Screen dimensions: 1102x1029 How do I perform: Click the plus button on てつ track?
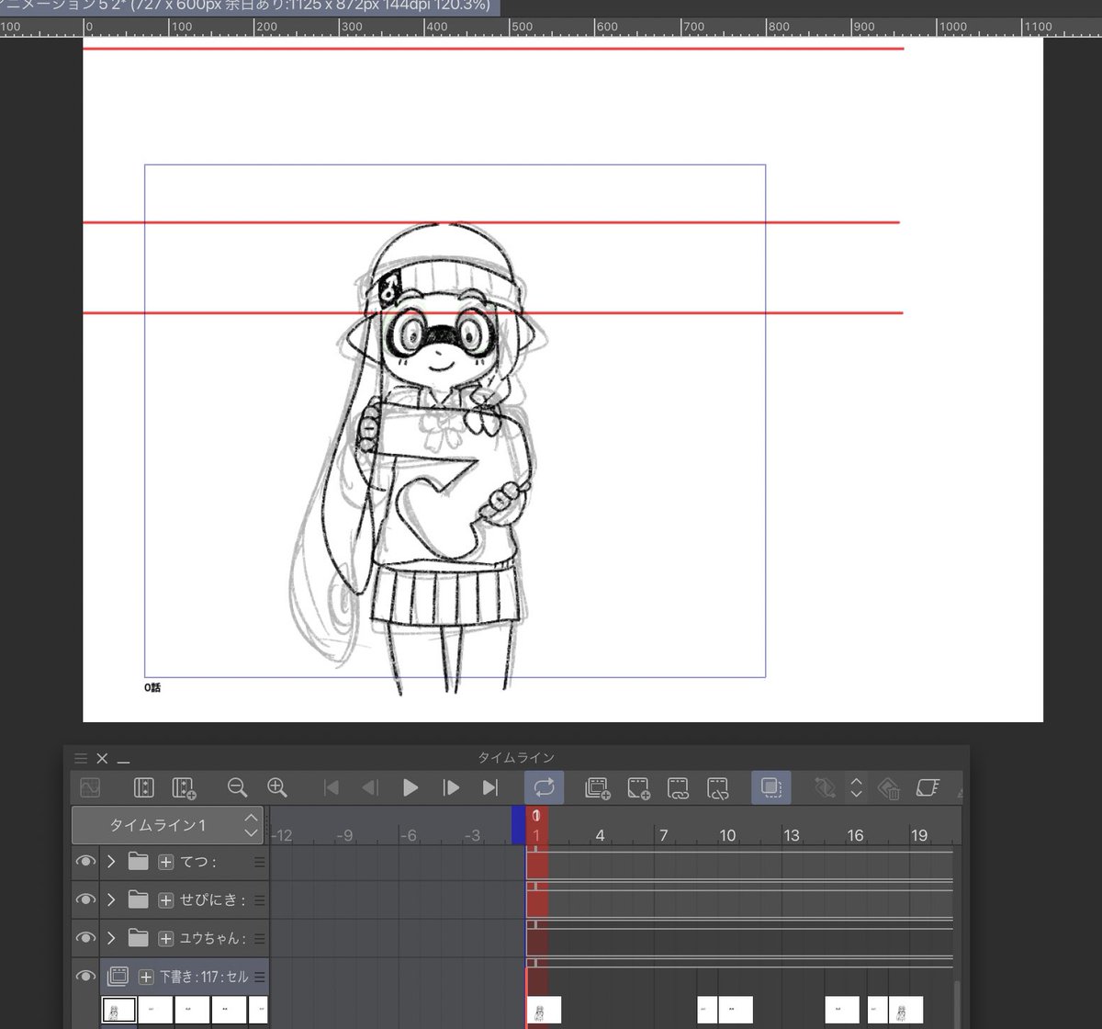pos(166,862)
